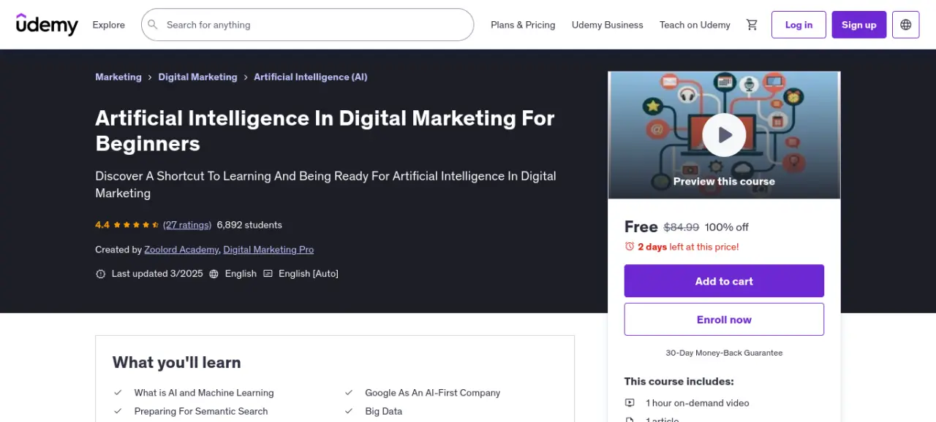Open the Digital Marketing breadcrumb
The image size is (936, 422).
click(197, 77)
